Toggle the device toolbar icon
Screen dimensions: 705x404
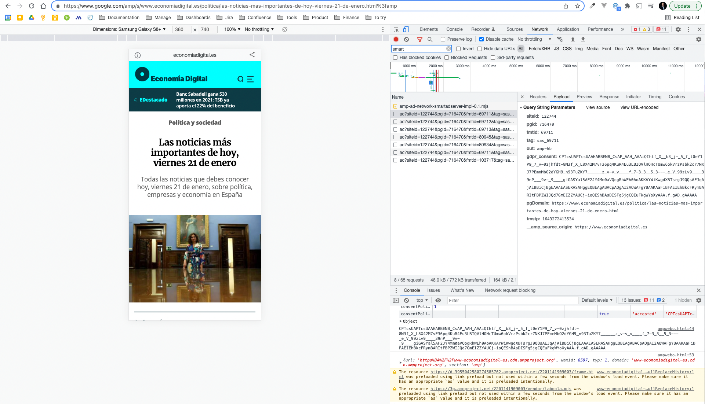(406, 29)
